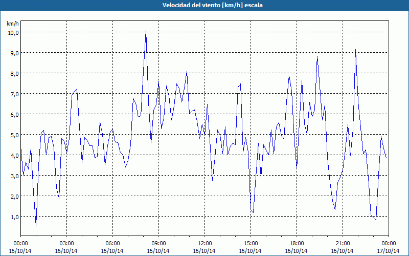Click the '3,0' y-axis value

pyautogui.click(x=15, y=176)
